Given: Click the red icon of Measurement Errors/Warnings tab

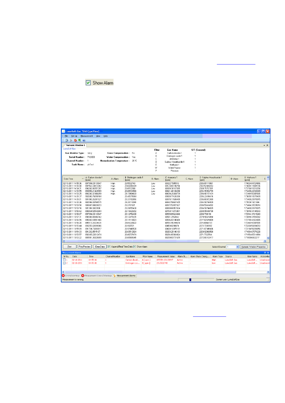Looking at the screenshot, I should [83, 276].
